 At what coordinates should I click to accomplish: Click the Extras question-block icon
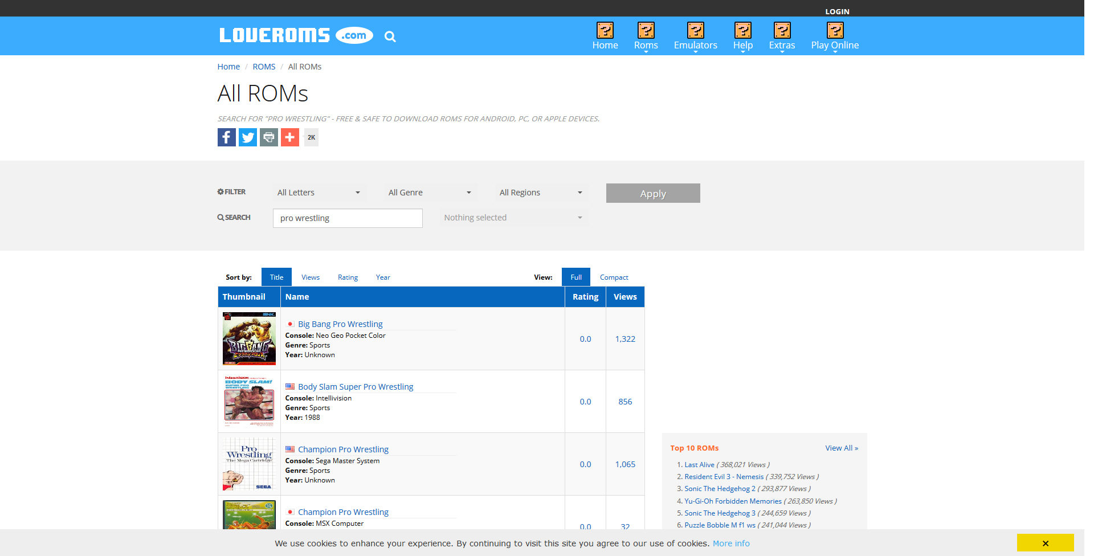(782, 30)
